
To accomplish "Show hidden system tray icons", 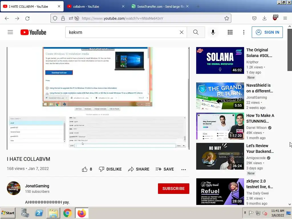I will coord(245,213).
